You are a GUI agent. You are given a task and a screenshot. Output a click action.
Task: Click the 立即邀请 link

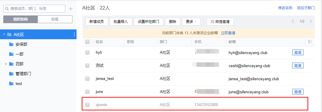pos(228,33)
